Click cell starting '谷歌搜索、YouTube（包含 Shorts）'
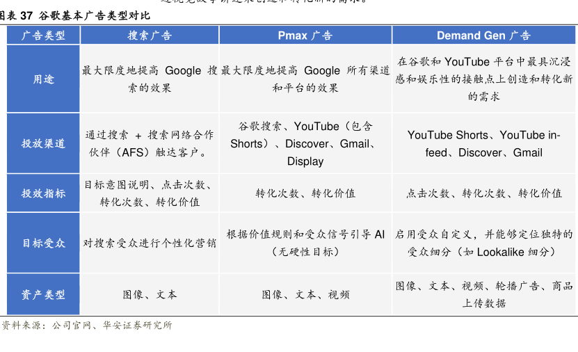This screenshot has height=352, width=578. coord(305,143)
